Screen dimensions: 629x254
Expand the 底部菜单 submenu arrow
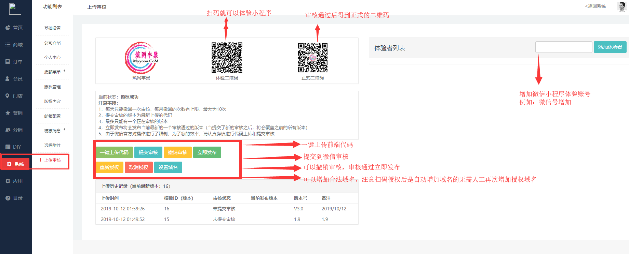pos(64,71)
